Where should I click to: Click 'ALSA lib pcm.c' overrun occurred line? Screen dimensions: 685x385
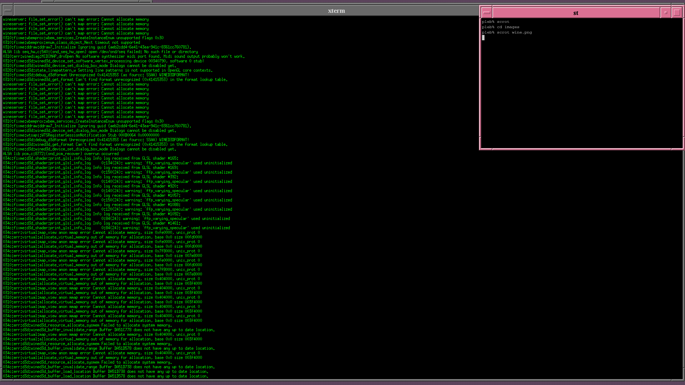[61, 154]
